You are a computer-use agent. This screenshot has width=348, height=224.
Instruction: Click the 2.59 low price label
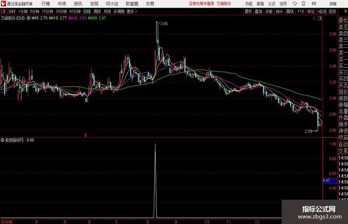(309, 131)
